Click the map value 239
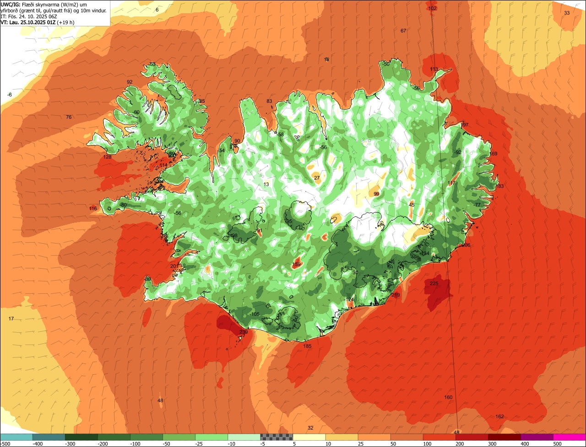 (x=244, y=332)
